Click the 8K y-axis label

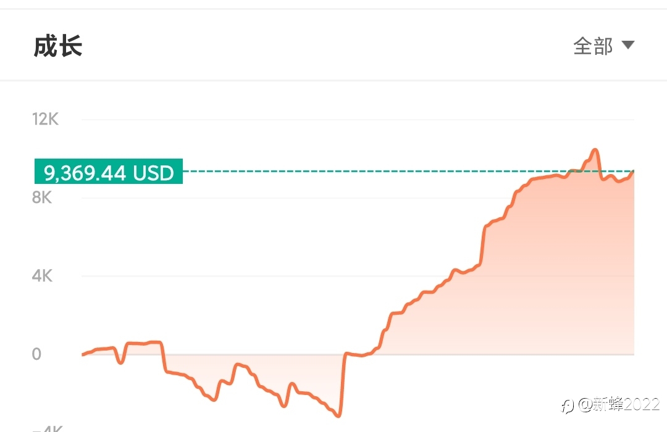[42, 197]
